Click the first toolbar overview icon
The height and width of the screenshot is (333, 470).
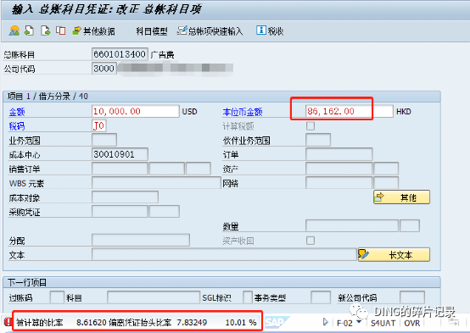(x=14, y=31)
